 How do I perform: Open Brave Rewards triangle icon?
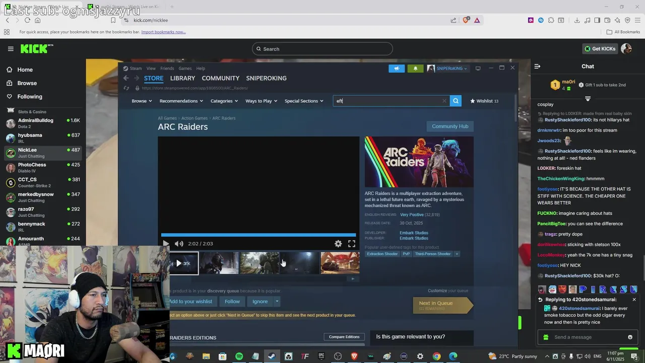pyautogui.click(x=477, y=20)
